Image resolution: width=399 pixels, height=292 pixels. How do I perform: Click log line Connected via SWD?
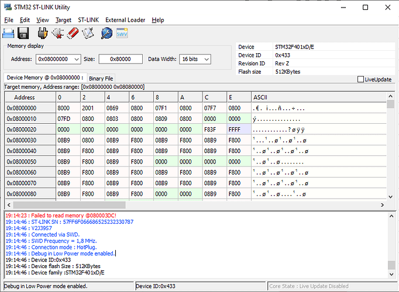click(x=43, y=234)
